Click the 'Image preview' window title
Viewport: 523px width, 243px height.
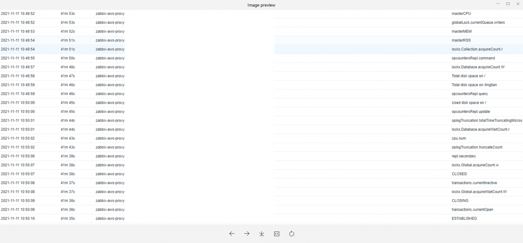coord(261,5)
